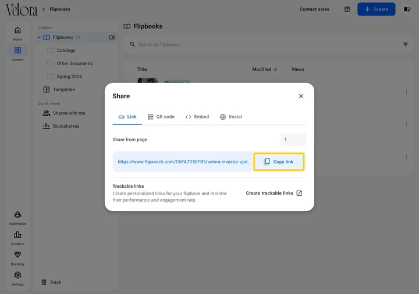The height and width of the screenshot is (294, 419).
Task: Open the Catalogs folder
Action: tap(66, 50)
